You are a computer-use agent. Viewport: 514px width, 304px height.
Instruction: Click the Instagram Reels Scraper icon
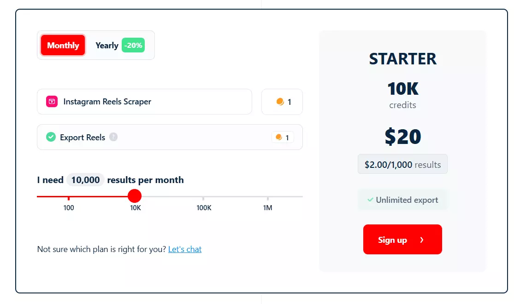(x=51, y=102)
